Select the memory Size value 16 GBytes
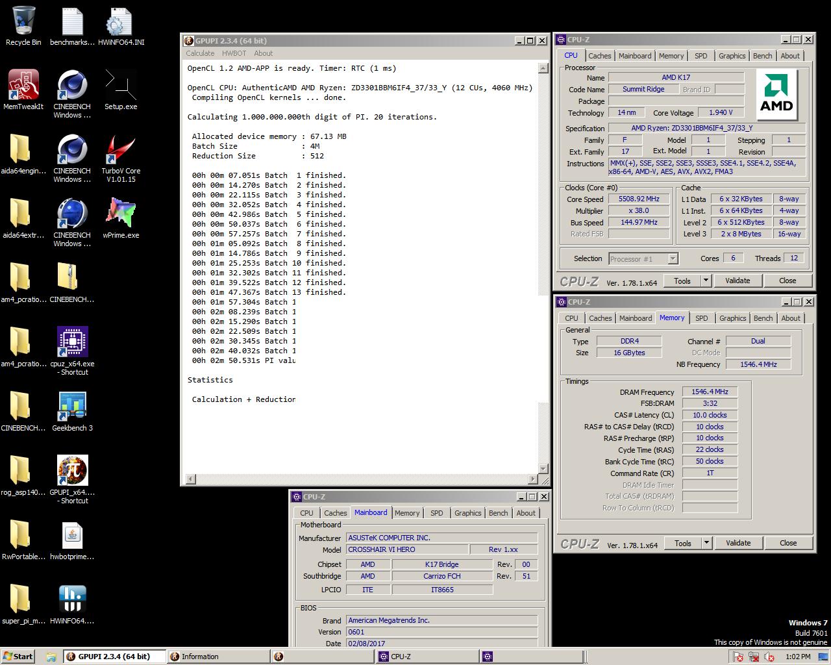 click(x=629, y=353)
